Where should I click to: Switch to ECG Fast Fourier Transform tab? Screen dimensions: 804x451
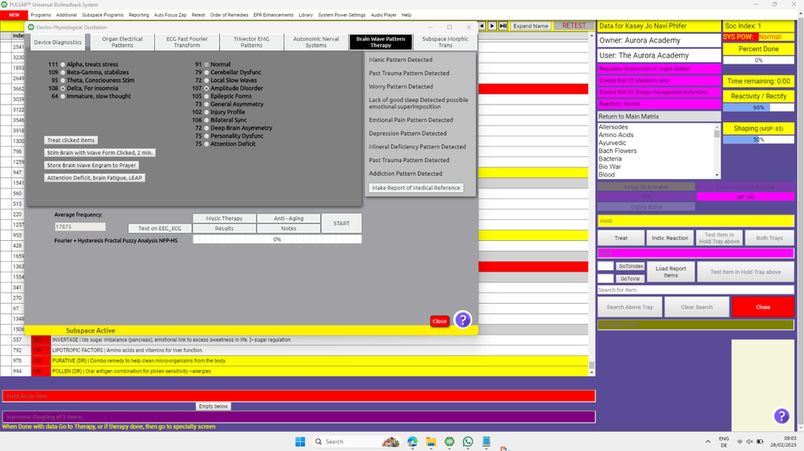[x=188, y=42]
